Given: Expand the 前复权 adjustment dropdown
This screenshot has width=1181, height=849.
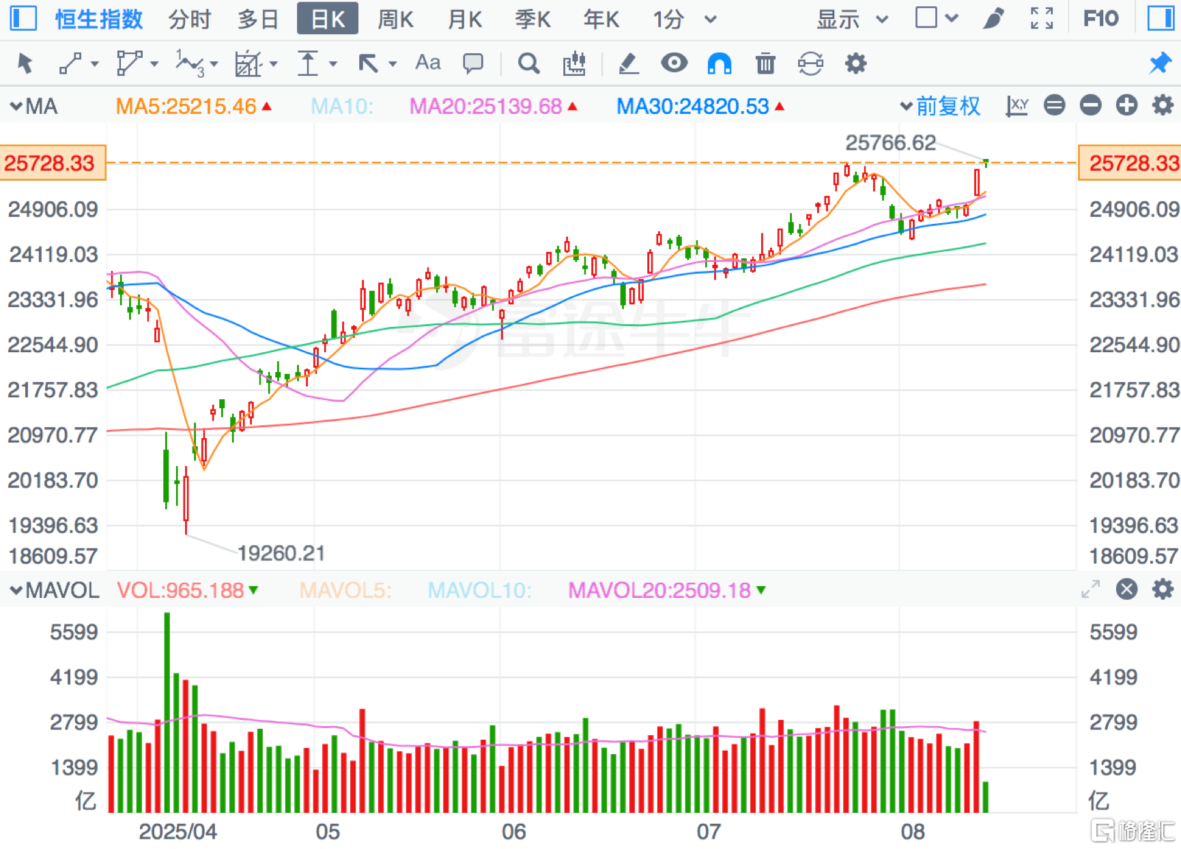Looking at the screenshot, I should 941,106.
